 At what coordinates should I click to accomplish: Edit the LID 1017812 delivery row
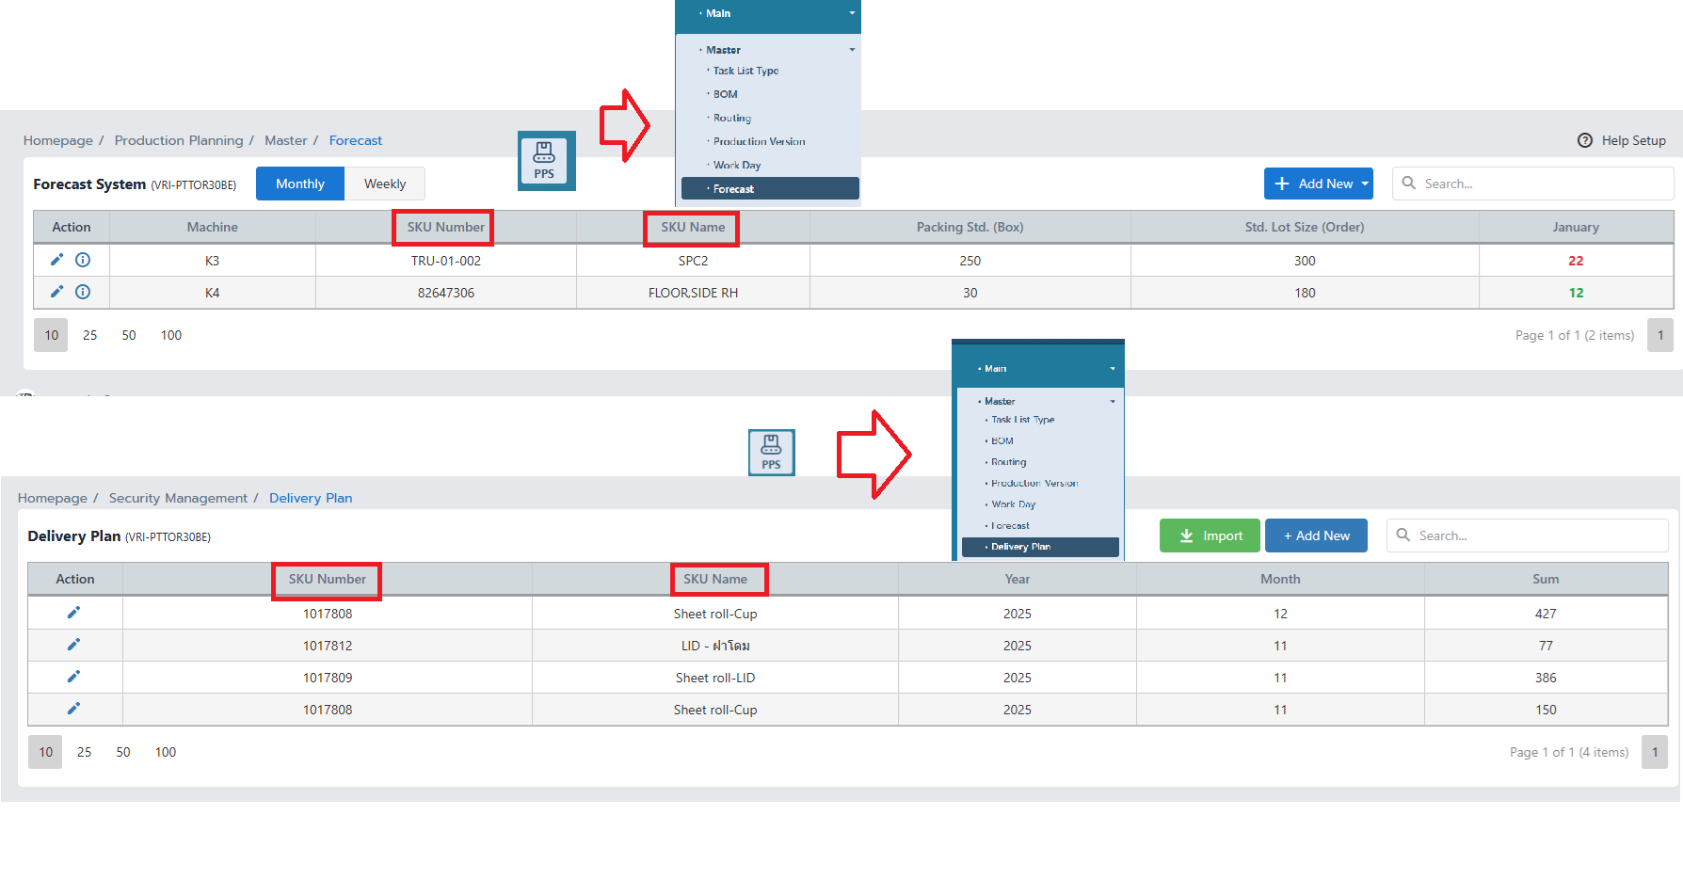click(x=73, y=645)
